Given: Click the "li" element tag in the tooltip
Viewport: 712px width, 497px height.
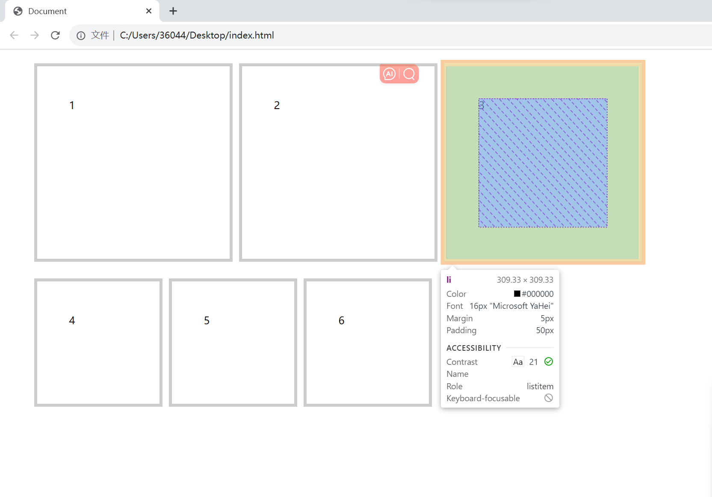Looking at the screenshot, I should (x=449, y=280).
